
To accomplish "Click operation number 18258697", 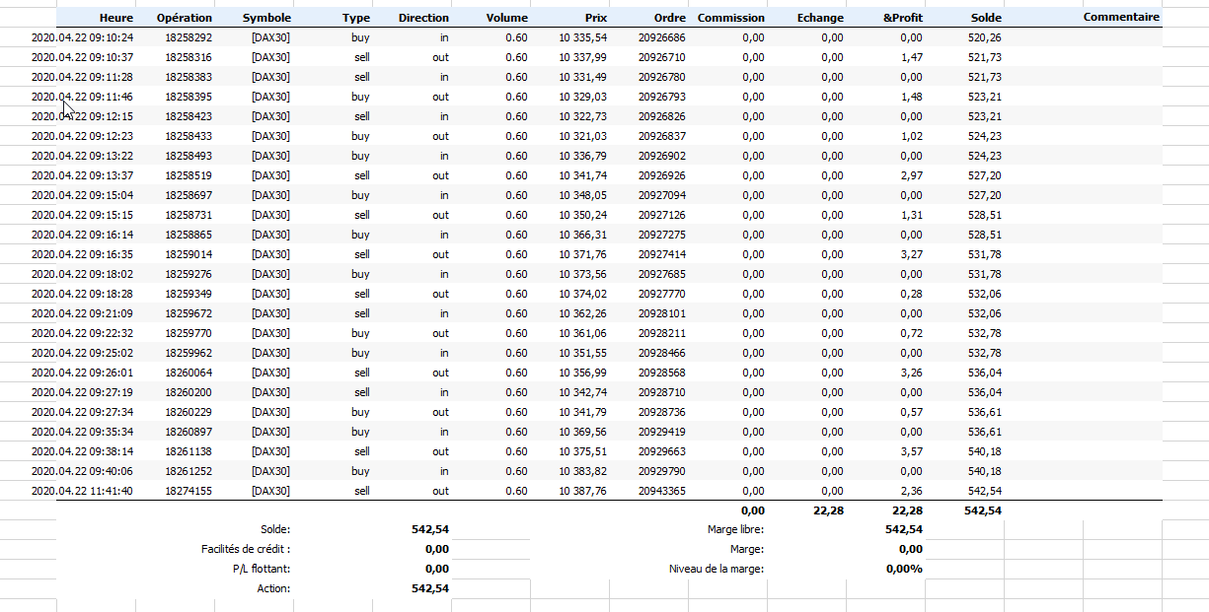I will [189, 195].
